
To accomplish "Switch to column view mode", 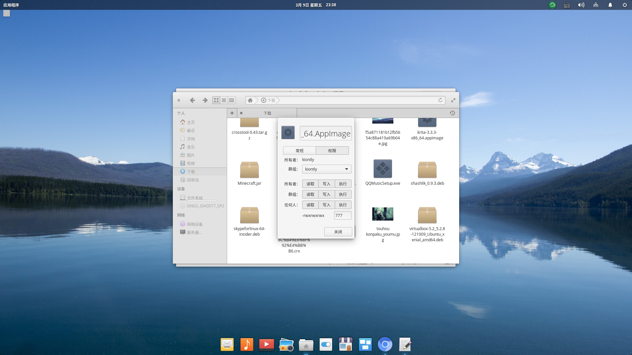I will tap(232, 100).
